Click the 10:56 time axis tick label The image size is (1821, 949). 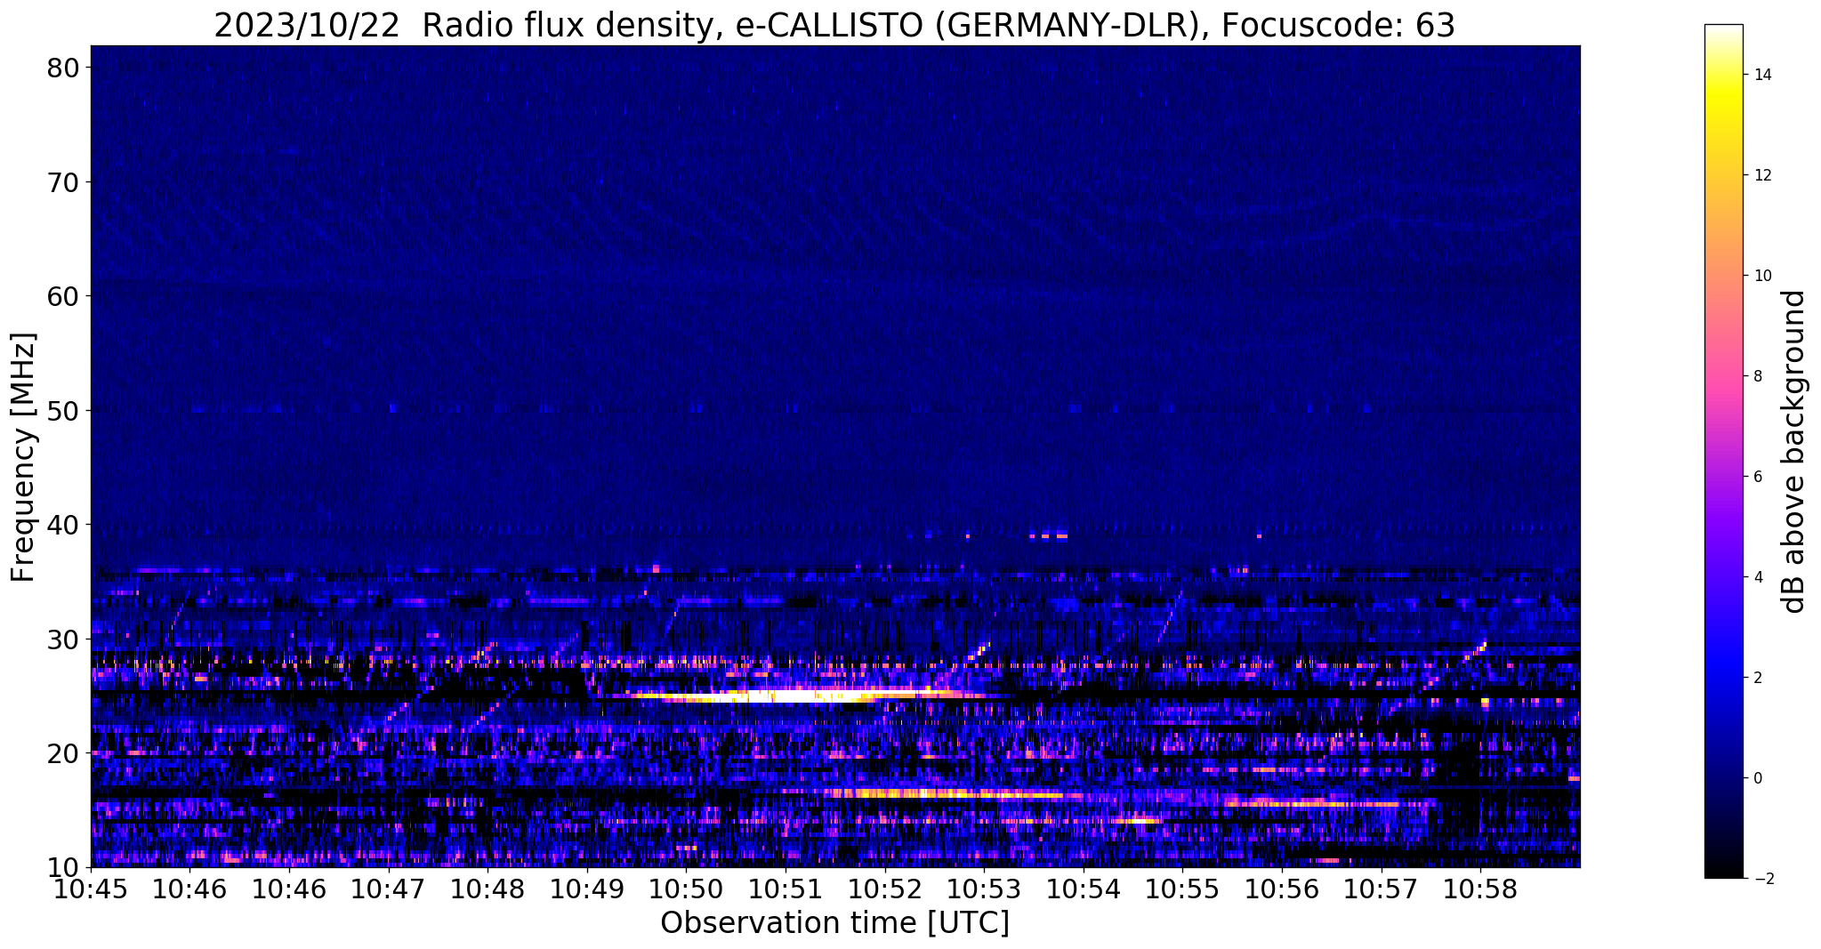(x=1282, y=889)
